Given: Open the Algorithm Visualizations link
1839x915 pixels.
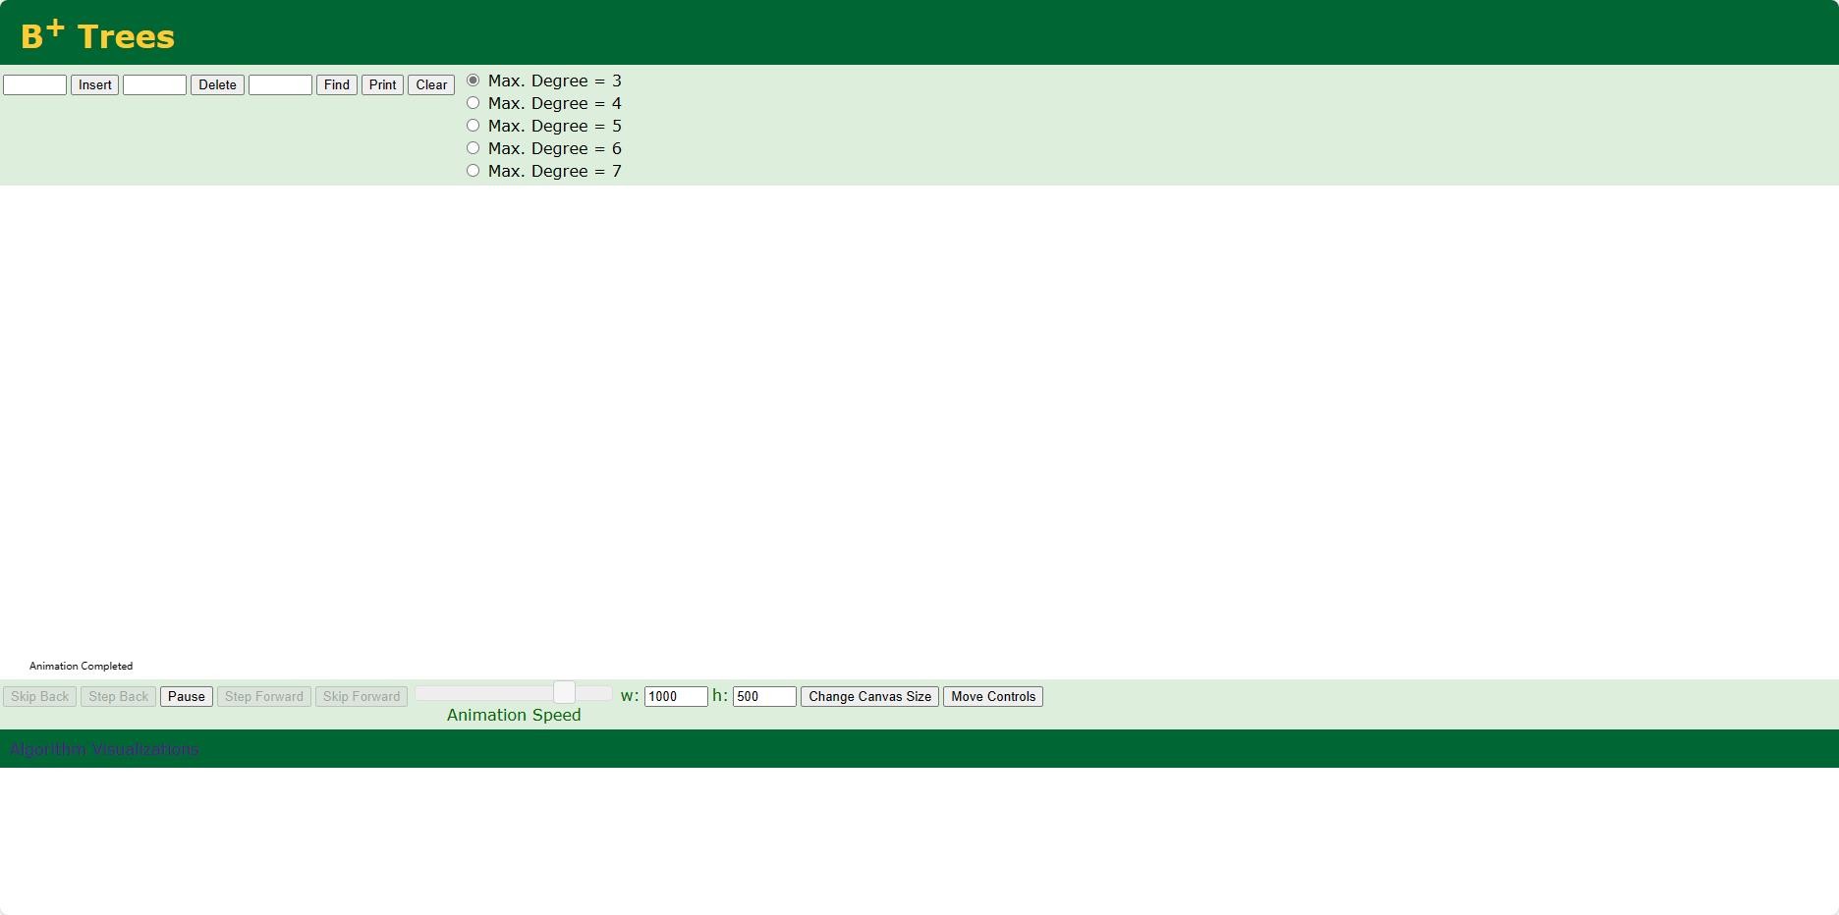Looking at the screenshot, I should click(x=104, y=750).
